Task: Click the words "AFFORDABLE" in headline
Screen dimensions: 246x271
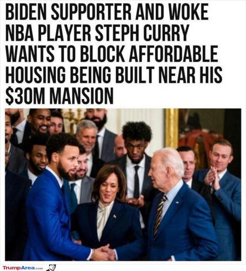Action: (x=173, y=54)
